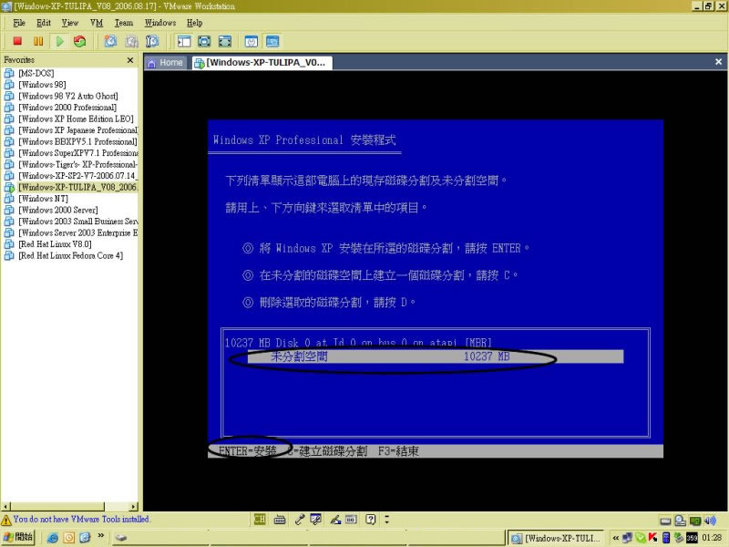Click the sound device status icon
Viewport: 729px width, 547px height.
coord(710,521)
